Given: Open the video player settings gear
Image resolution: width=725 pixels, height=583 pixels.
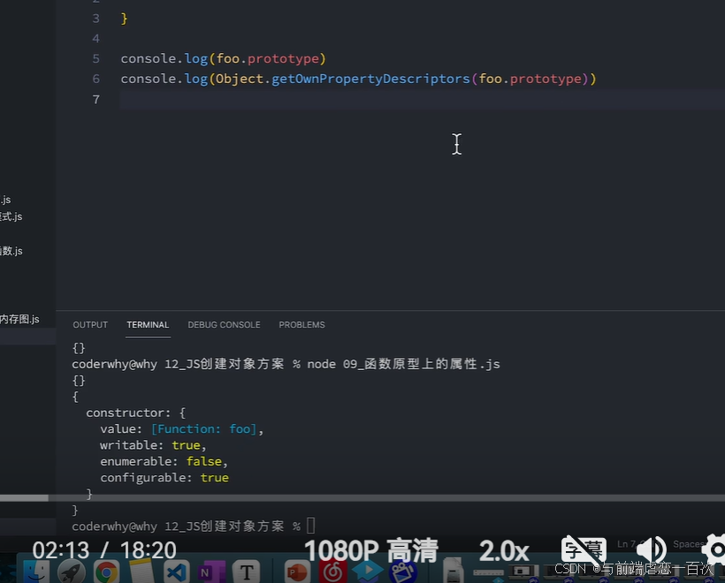Looking at the screenshot, I should (x=714, y=549).
